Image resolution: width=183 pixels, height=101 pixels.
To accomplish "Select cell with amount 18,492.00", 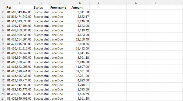I will point(80,49).
